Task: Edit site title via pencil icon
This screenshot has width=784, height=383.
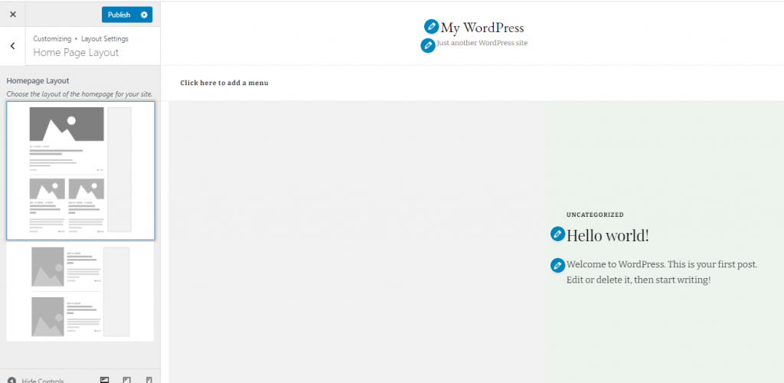Action: pyautogui.click(x=431, y=27)
